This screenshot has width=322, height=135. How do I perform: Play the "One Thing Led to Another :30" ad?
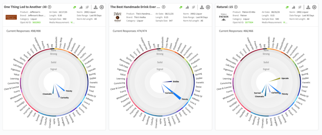(x=49, y=7)
